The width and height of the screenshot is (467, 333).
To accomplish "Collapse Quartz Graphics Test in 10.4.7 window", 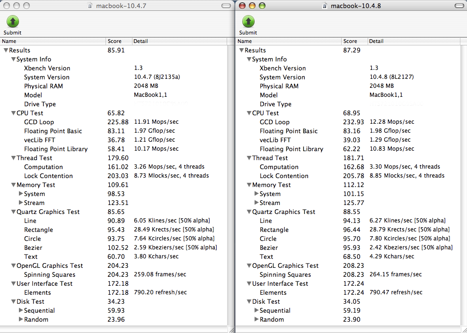I will click(13, 212).
